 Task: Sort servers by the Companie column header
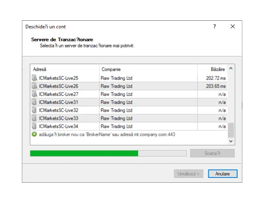coord(148,69)
